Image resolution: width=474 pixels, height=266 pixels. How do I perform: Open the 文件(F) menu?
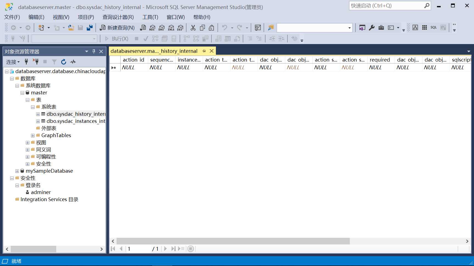click(12, 17)
